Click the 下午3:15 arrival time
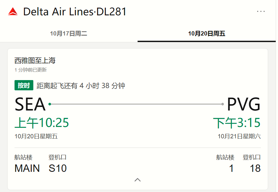The image size is (278, 192). point(237,123)
